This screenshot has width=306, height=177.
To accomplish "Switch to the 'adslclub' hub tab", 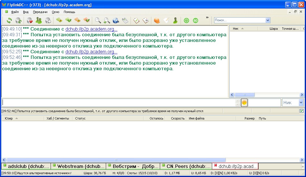I will pyautogui.click(x=26, y=166).
